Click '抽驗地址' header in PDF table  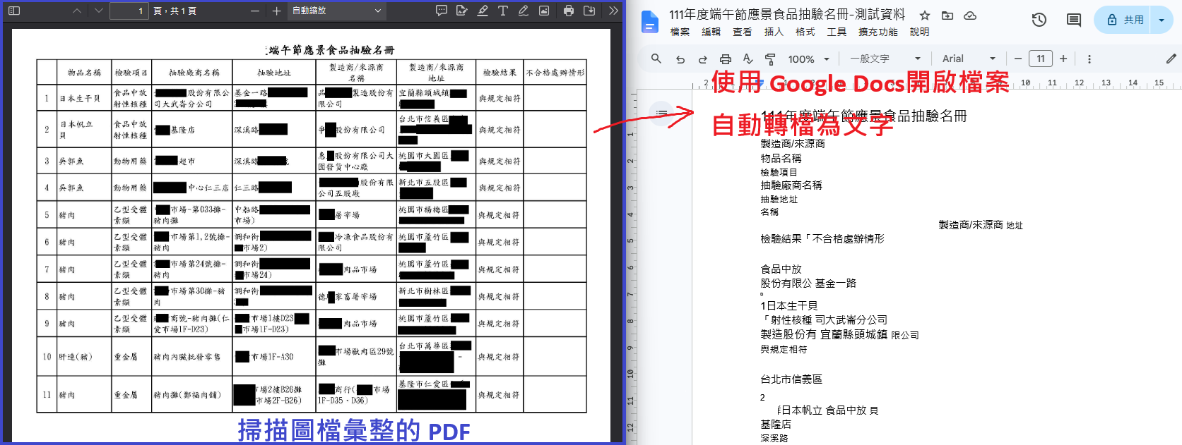pos(274,73)
